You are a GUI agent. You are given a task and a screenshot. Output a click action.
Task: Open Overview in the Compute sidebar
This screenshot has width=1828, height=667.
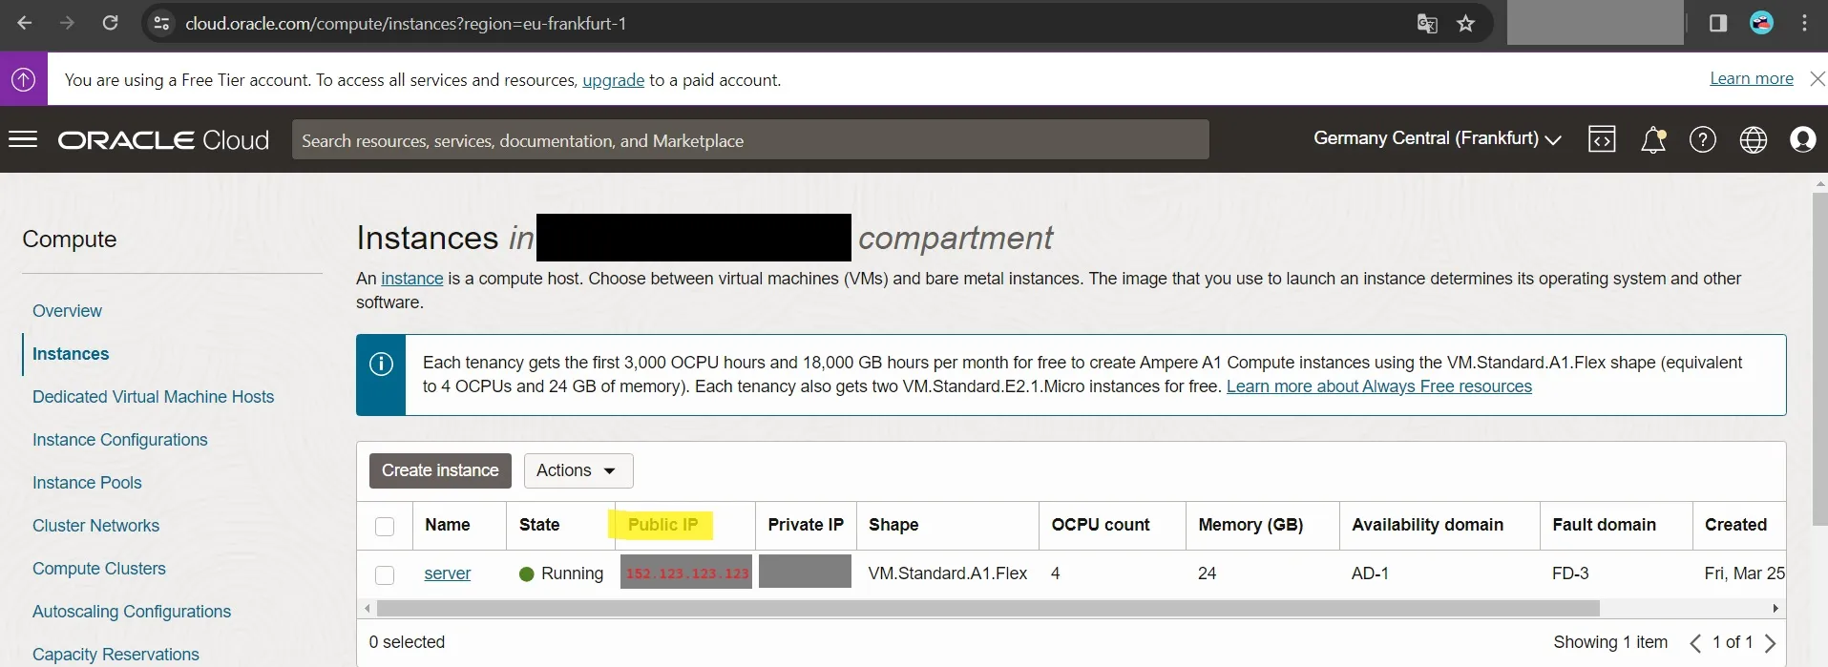coord(67,311)
